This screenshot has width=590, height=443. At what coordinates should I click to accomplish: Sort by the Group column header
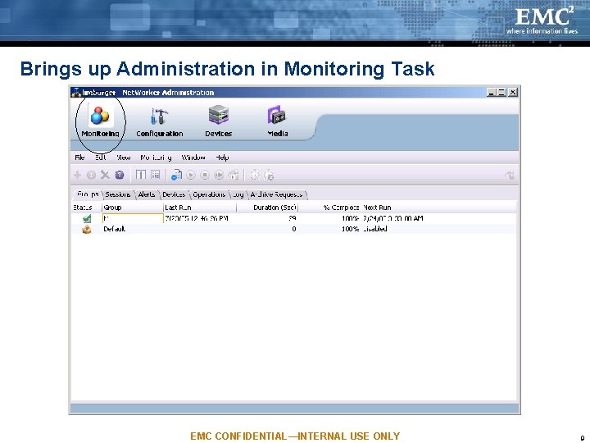133,208
